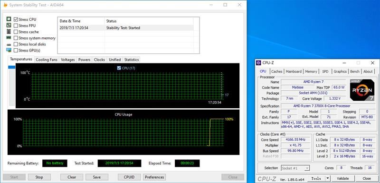Toggle the CPU (17) graph checkbox

click(119, 68)
